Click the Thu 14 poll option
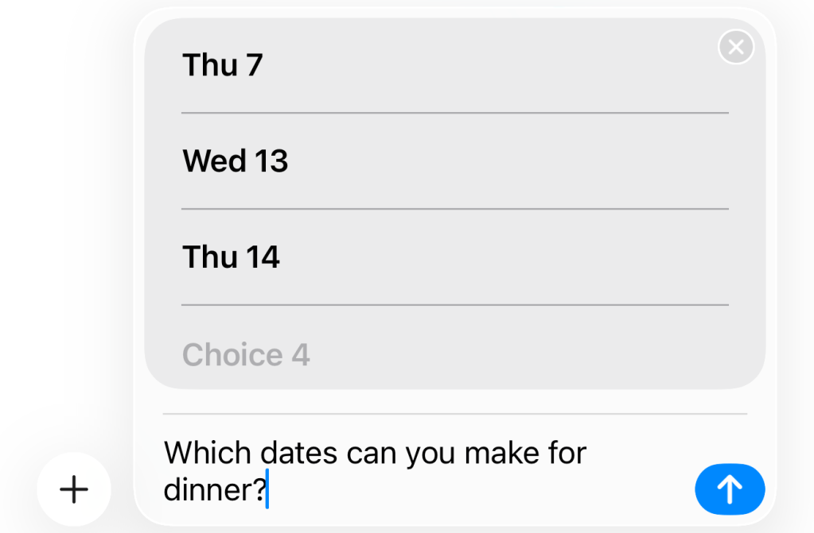 point(454,257)
